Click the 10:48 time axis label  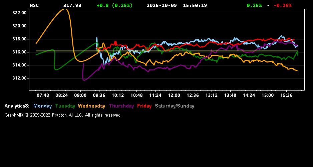point(136,95)
